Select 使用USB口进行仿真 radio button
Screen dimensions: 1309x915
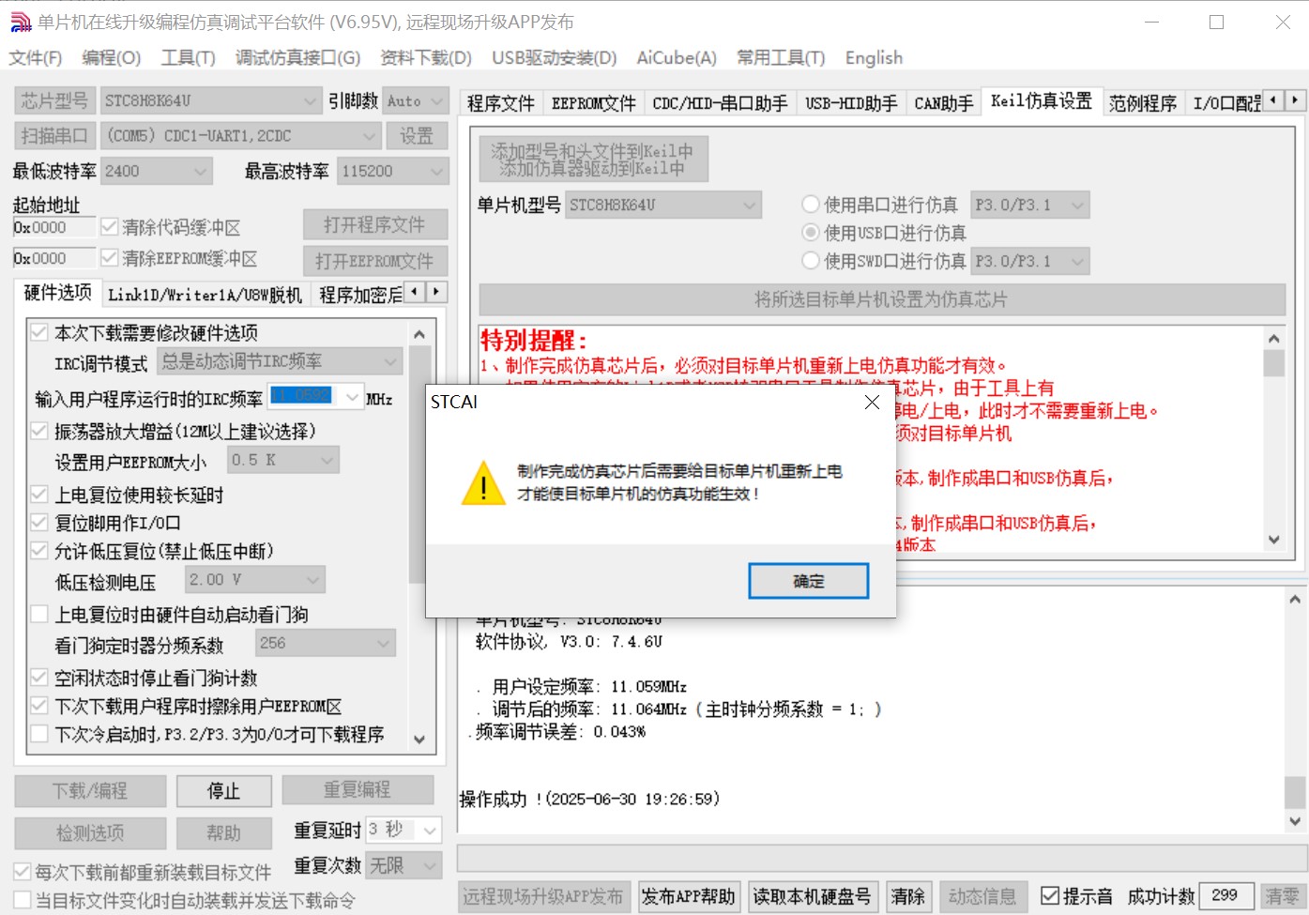tap(811, 233)
